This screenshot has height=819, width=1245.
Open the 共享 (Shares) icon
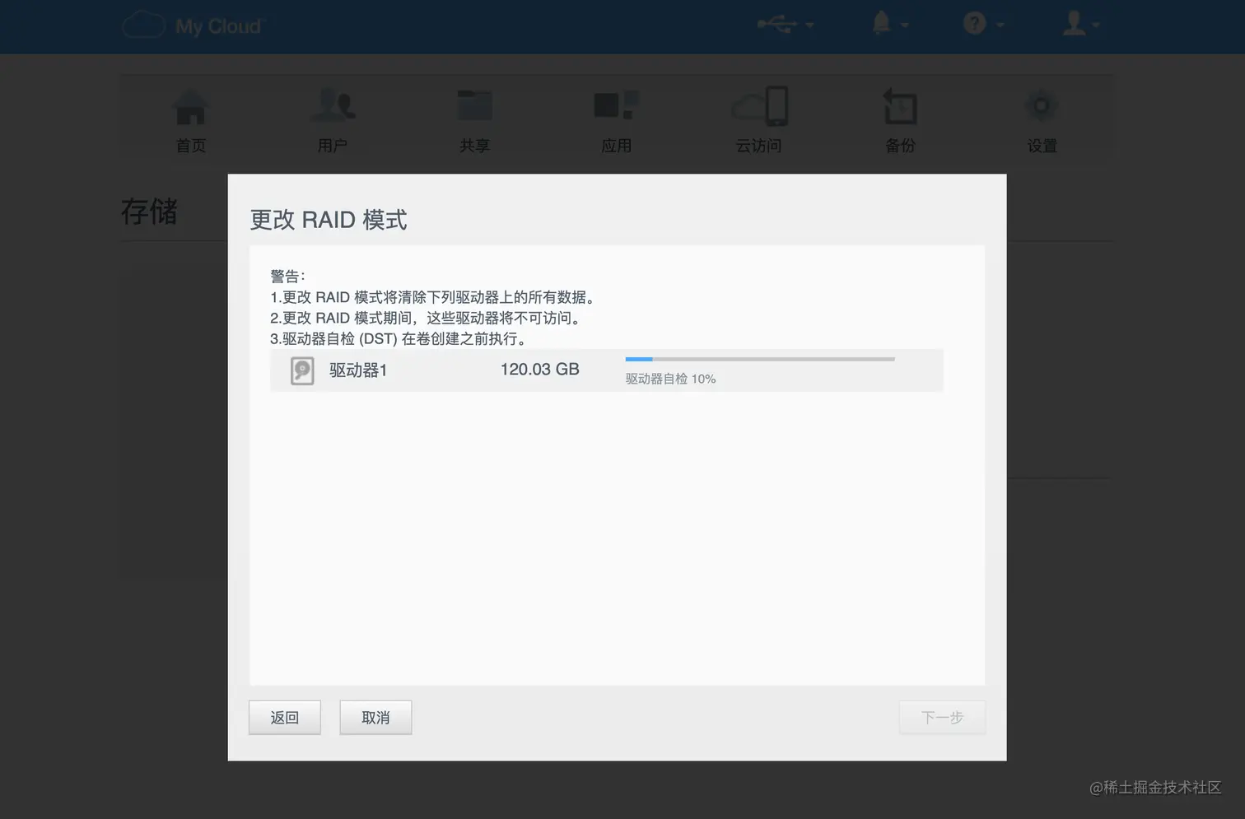click(474, 119)
